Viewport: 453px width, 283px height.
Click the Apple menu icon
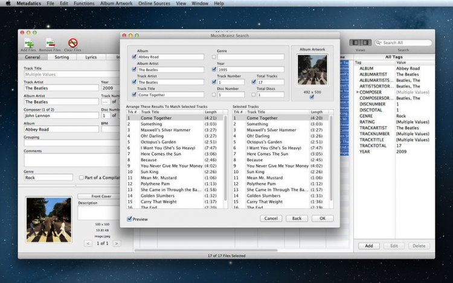click(x=7, y=4)
